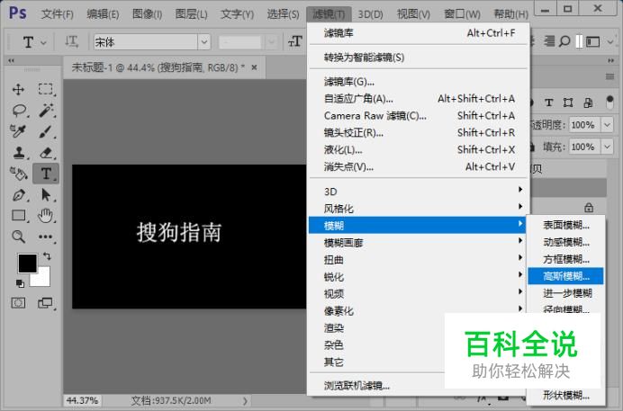Open the foreground color picker
The width and height of the screenshot is (623, 411).
(x=27, y=264)
